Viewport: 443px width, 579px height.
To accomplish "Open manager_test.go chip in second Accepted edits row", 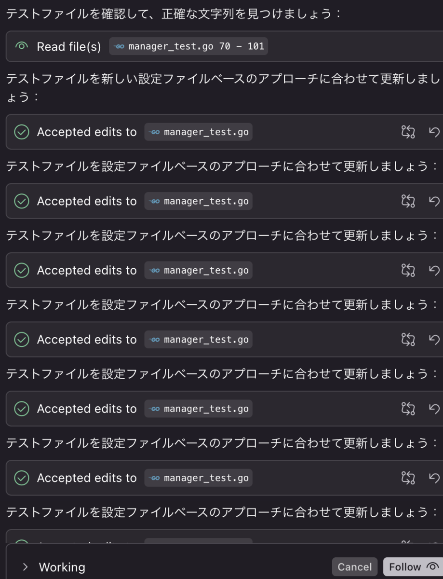I will pos(199,201).
